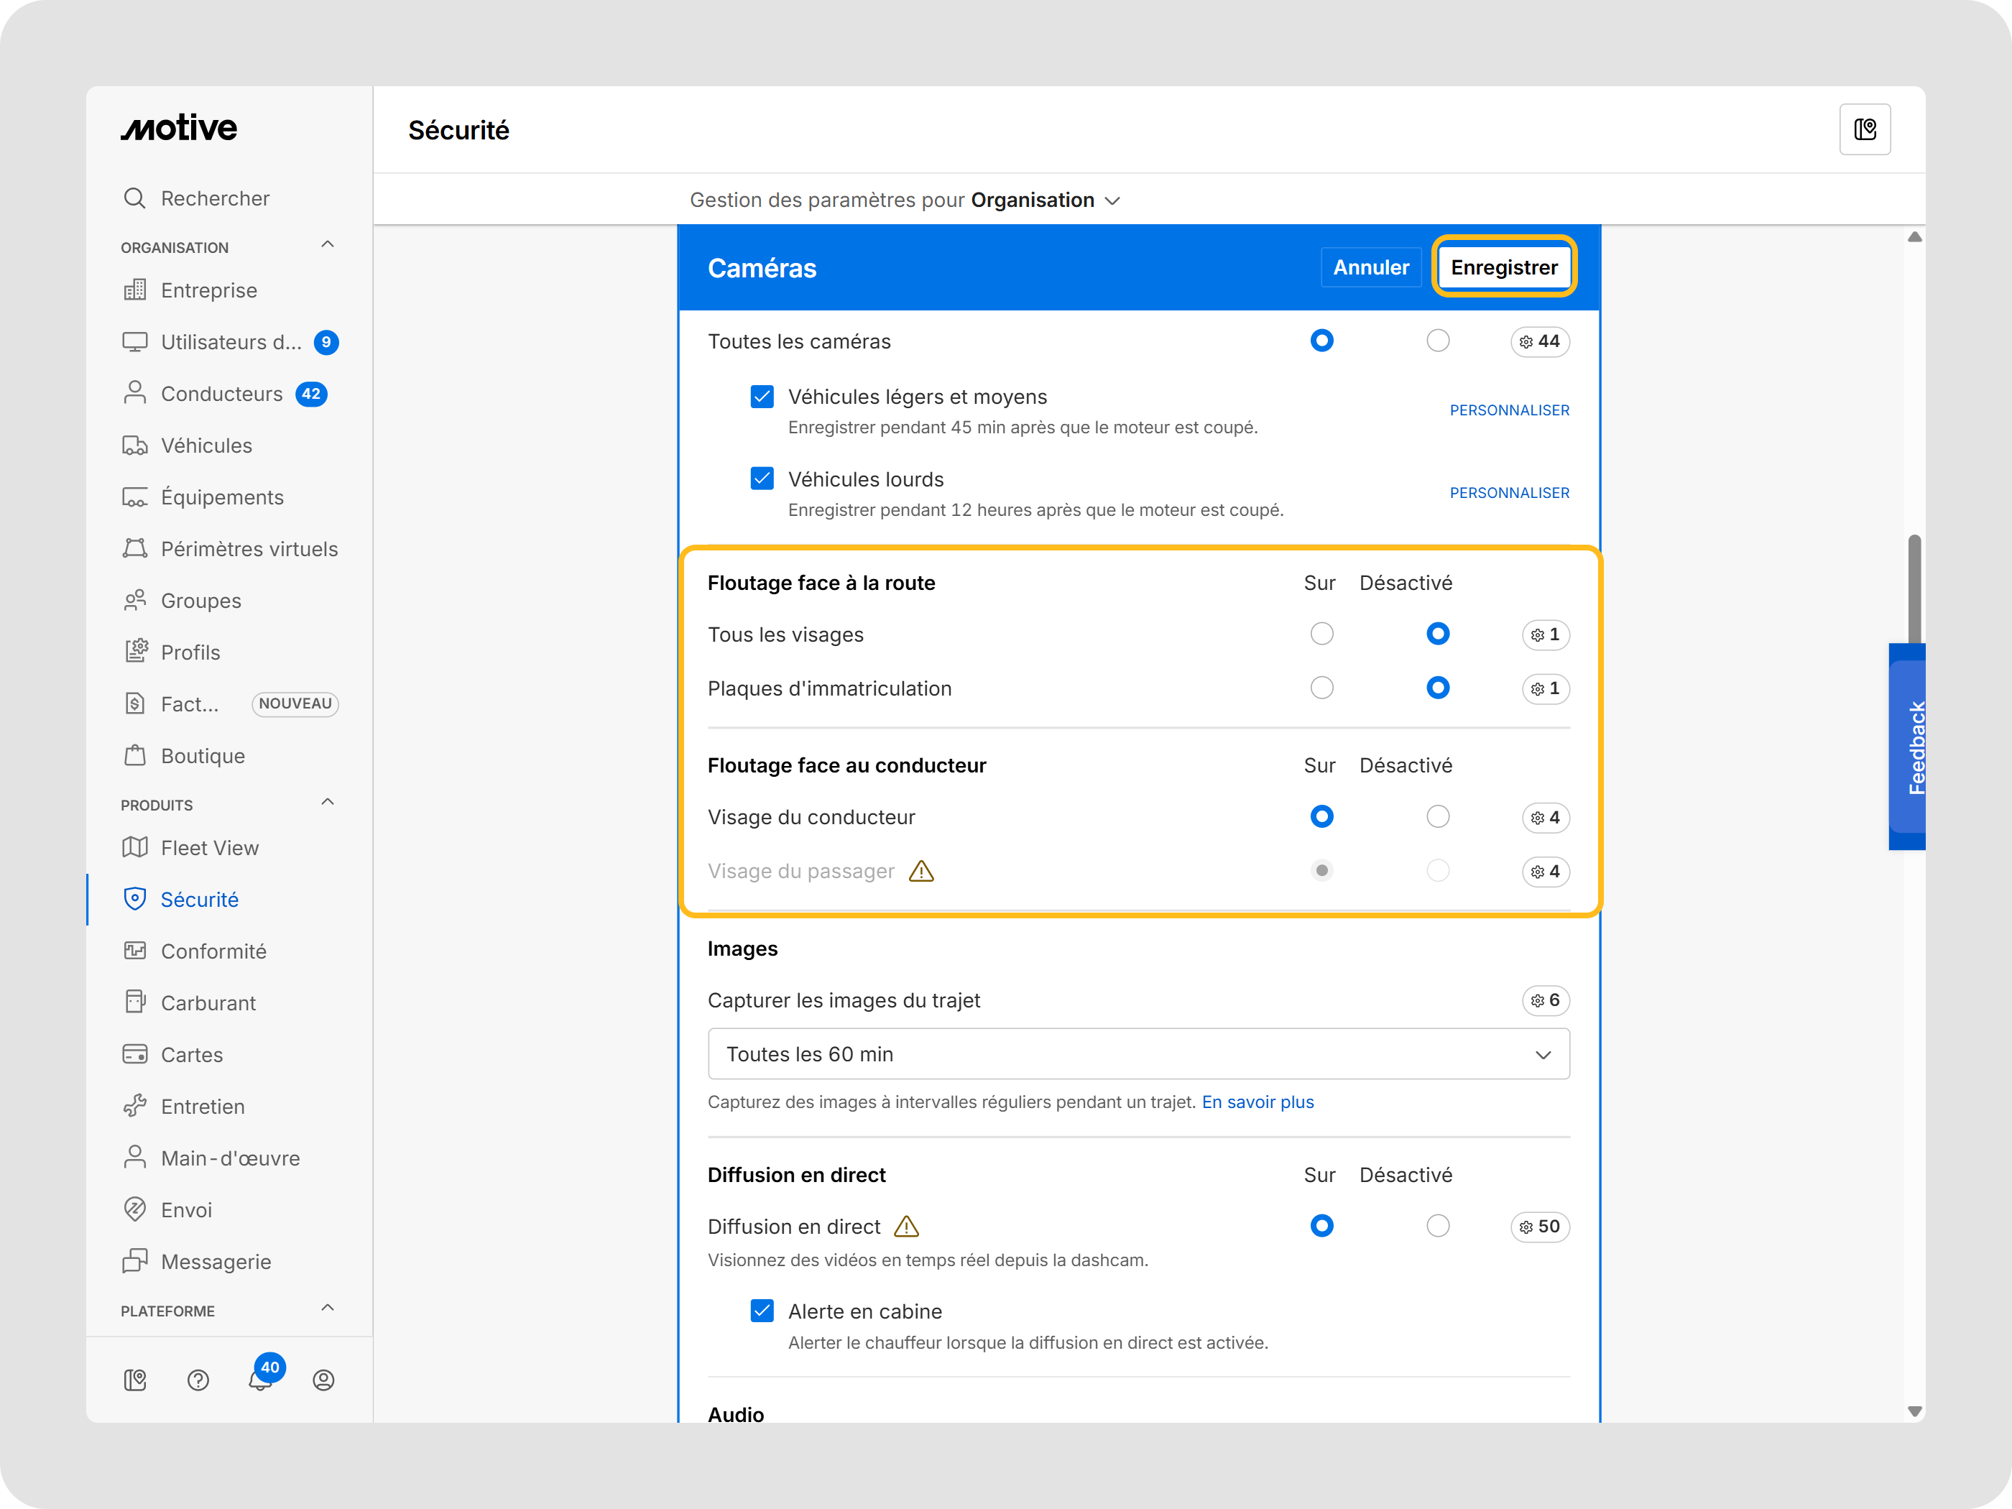
Task: Set Tous les visages blur to Sur
Action: click(1321, 634)
